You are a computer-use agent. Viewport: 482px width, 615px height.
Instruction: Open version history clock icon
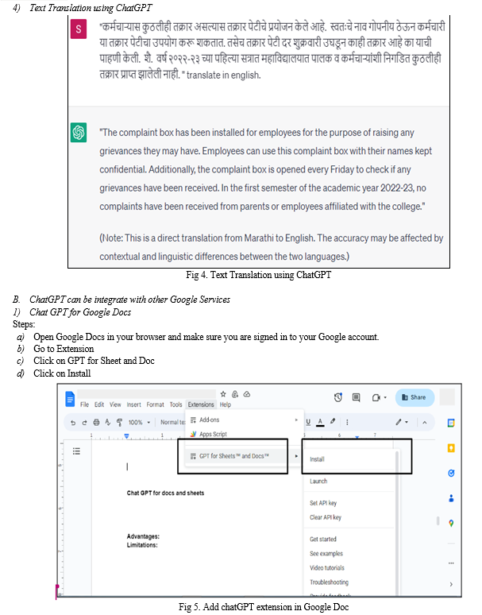[338, 398]
